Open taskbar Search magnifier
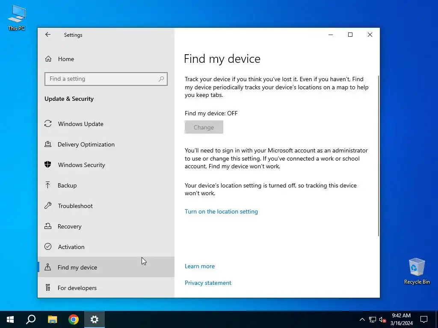Image resolution: width=438 pixels, height=328 pixels. [31, 319]
